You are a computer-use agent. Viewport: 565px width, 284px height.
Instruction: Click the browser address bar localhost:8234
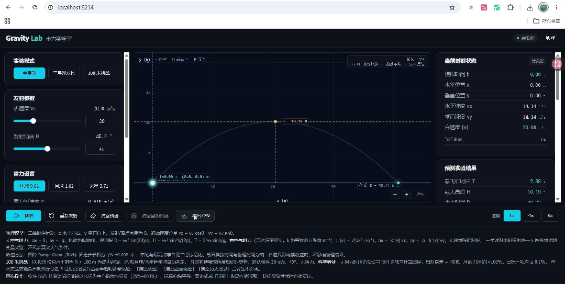point(252,7)
